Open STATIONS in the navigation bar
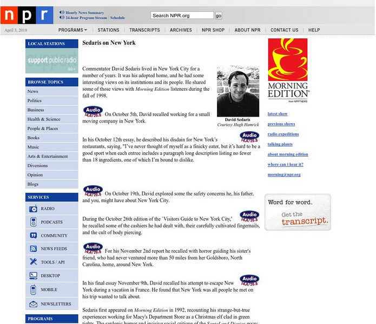The width and height of the screenshot is (376, 324). (108, 30)
